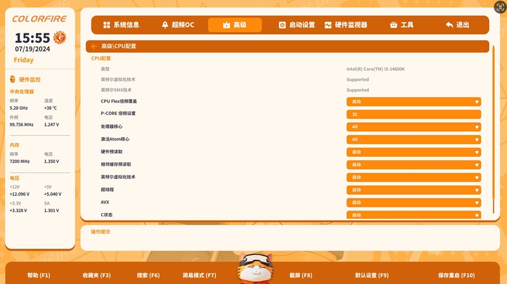Click the 超频OC rocket icon

coord(165,25)
